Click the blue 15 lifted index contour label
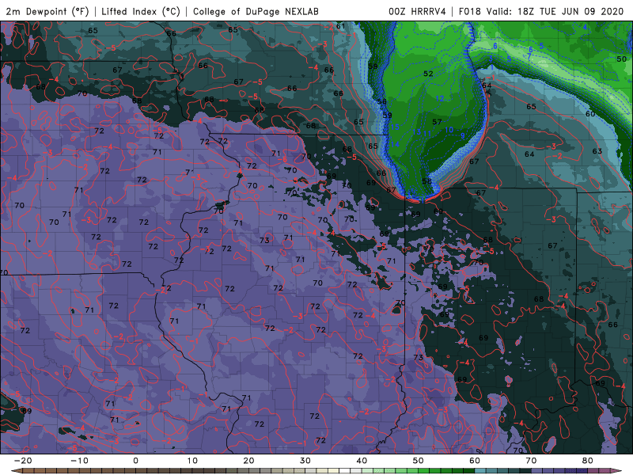The image size is (633, 475). [394, 127]
